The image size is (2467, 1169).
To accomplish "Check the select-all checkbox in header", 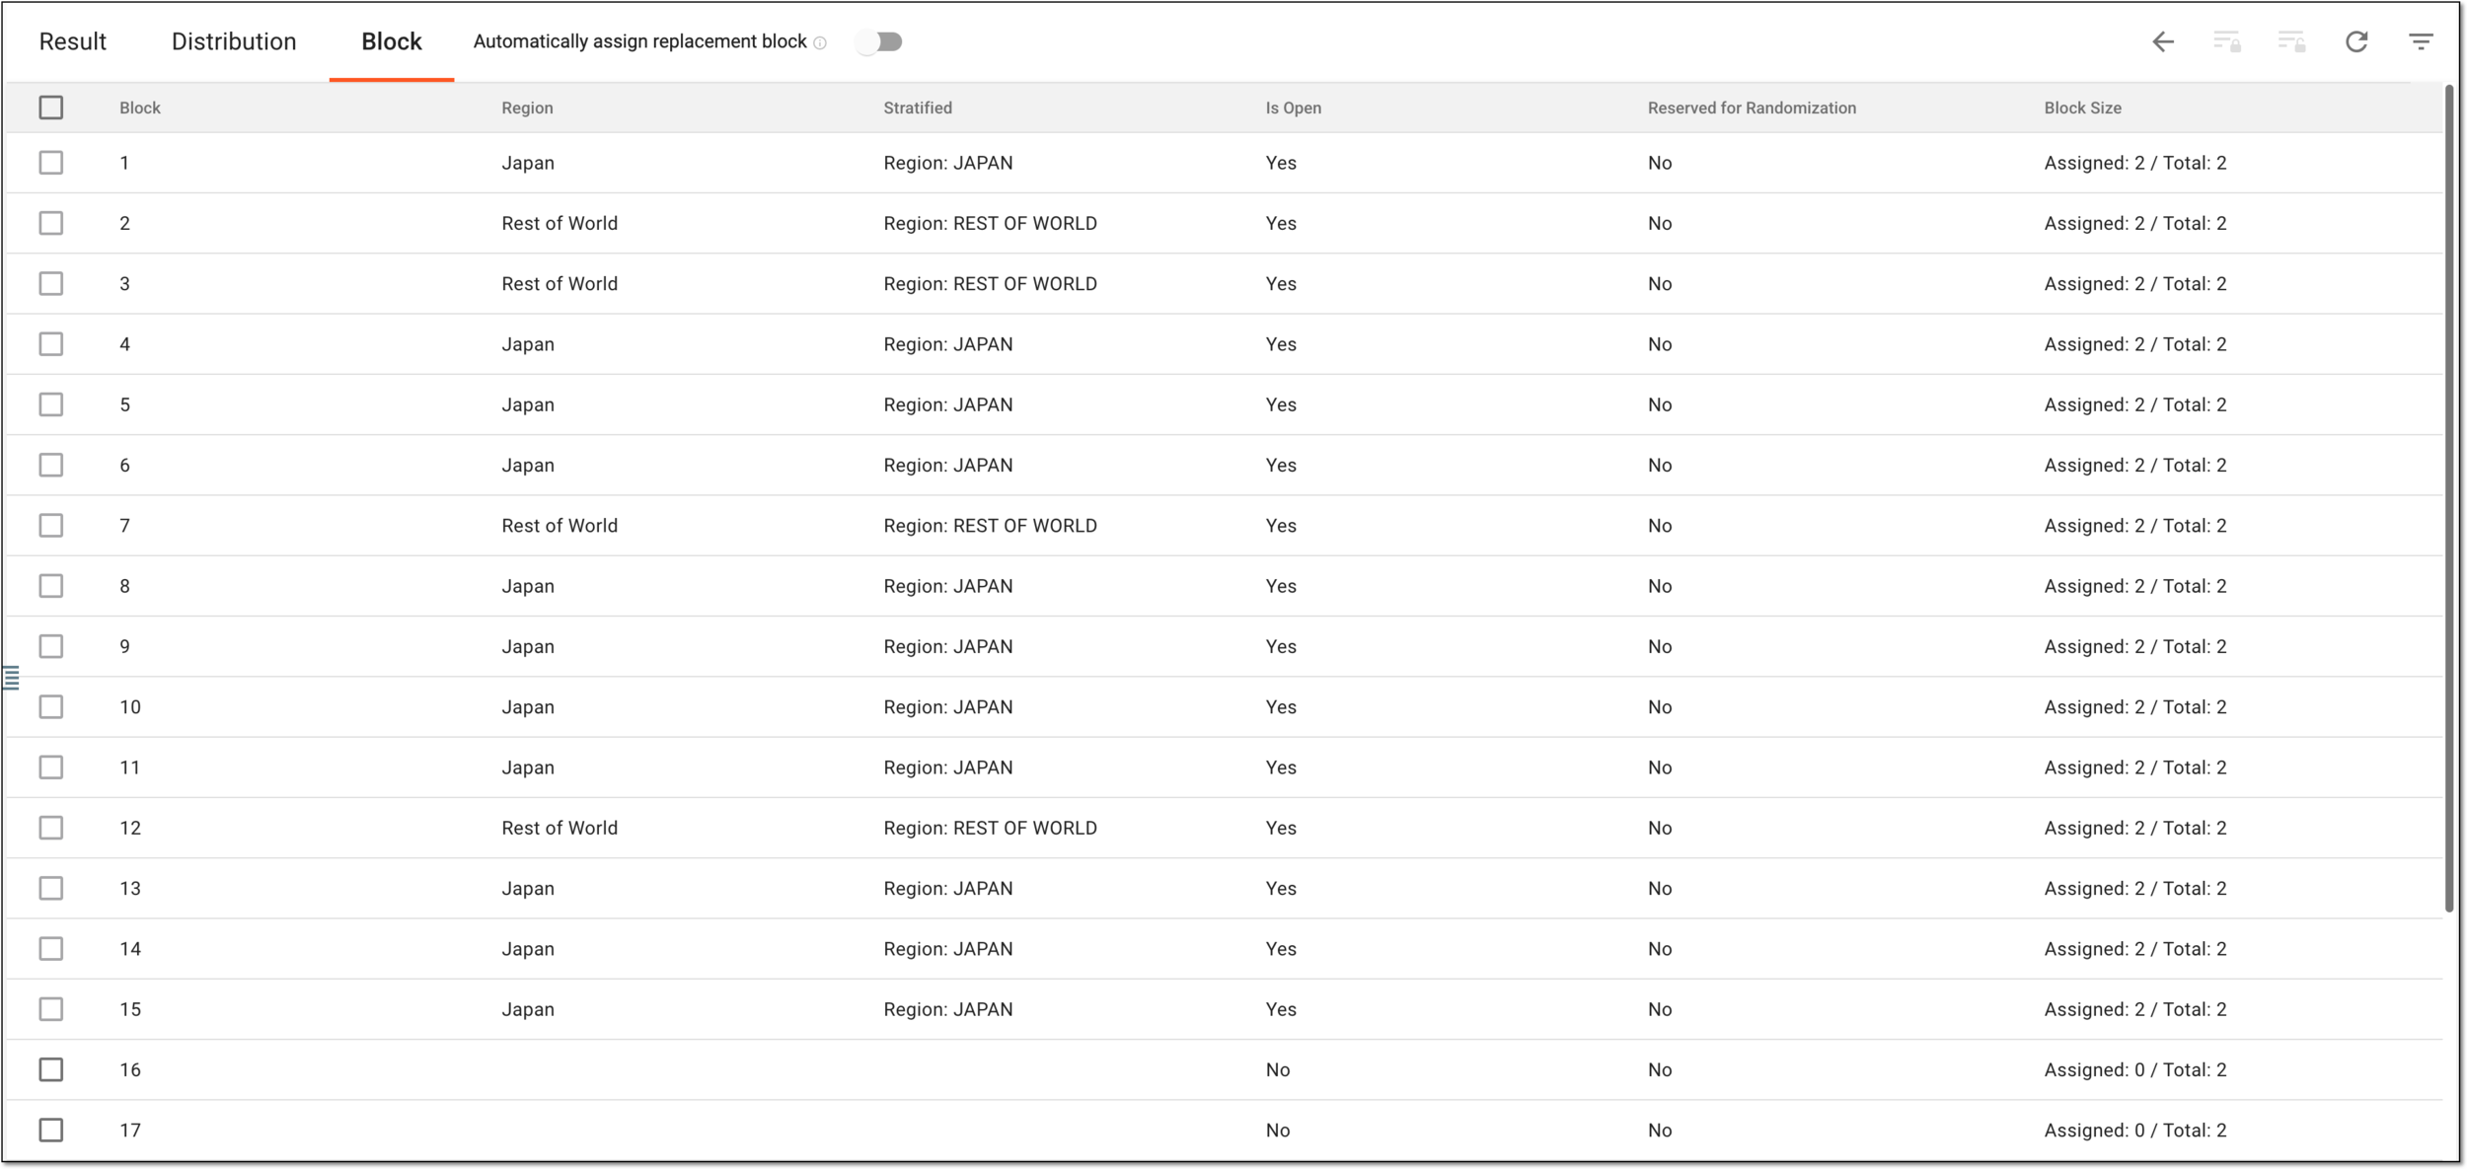I will coord(51,108).
